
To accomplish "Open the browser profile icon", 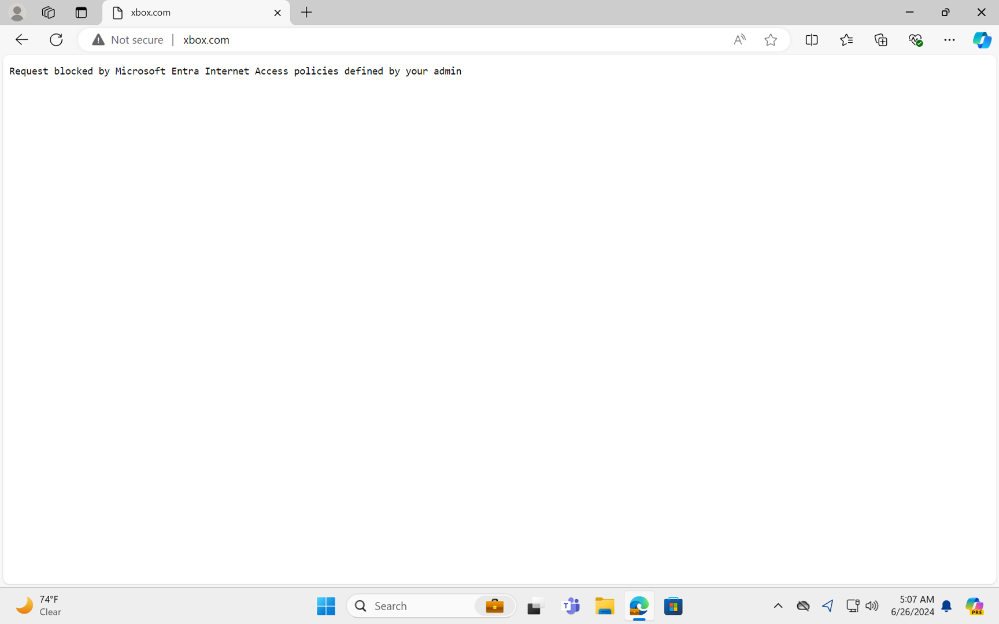I will pos(17,12).
